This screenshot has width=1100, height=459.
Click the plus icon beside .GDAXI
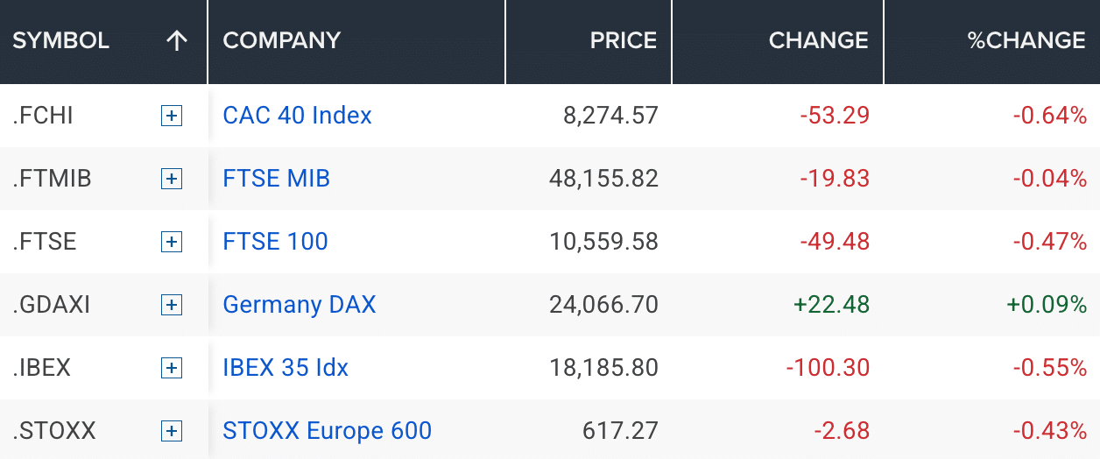(172, 305)
